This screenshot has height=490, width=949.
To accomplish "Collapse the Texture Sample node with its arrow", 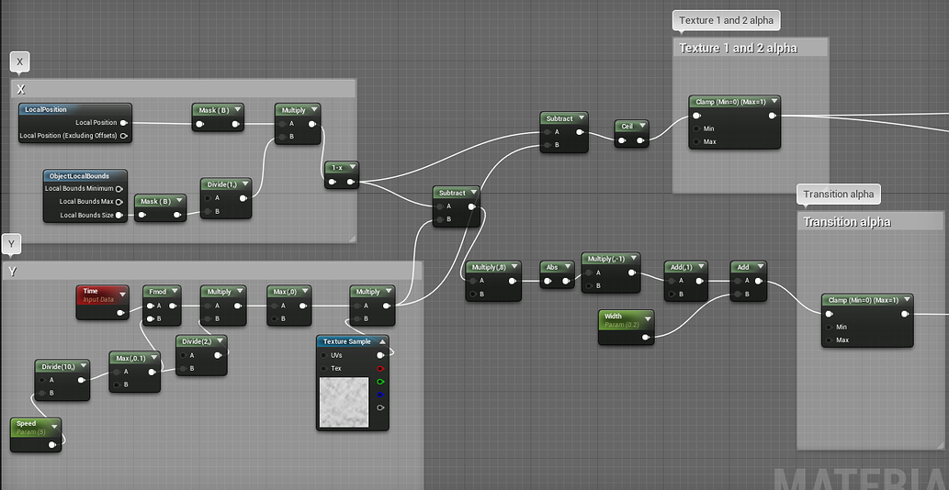I will point(382,341).
